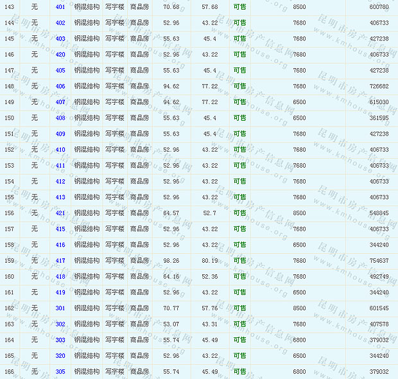Viewport: 398px width, 379px height.
Task: Open room 301 link
Action: [x=60, y=308]
